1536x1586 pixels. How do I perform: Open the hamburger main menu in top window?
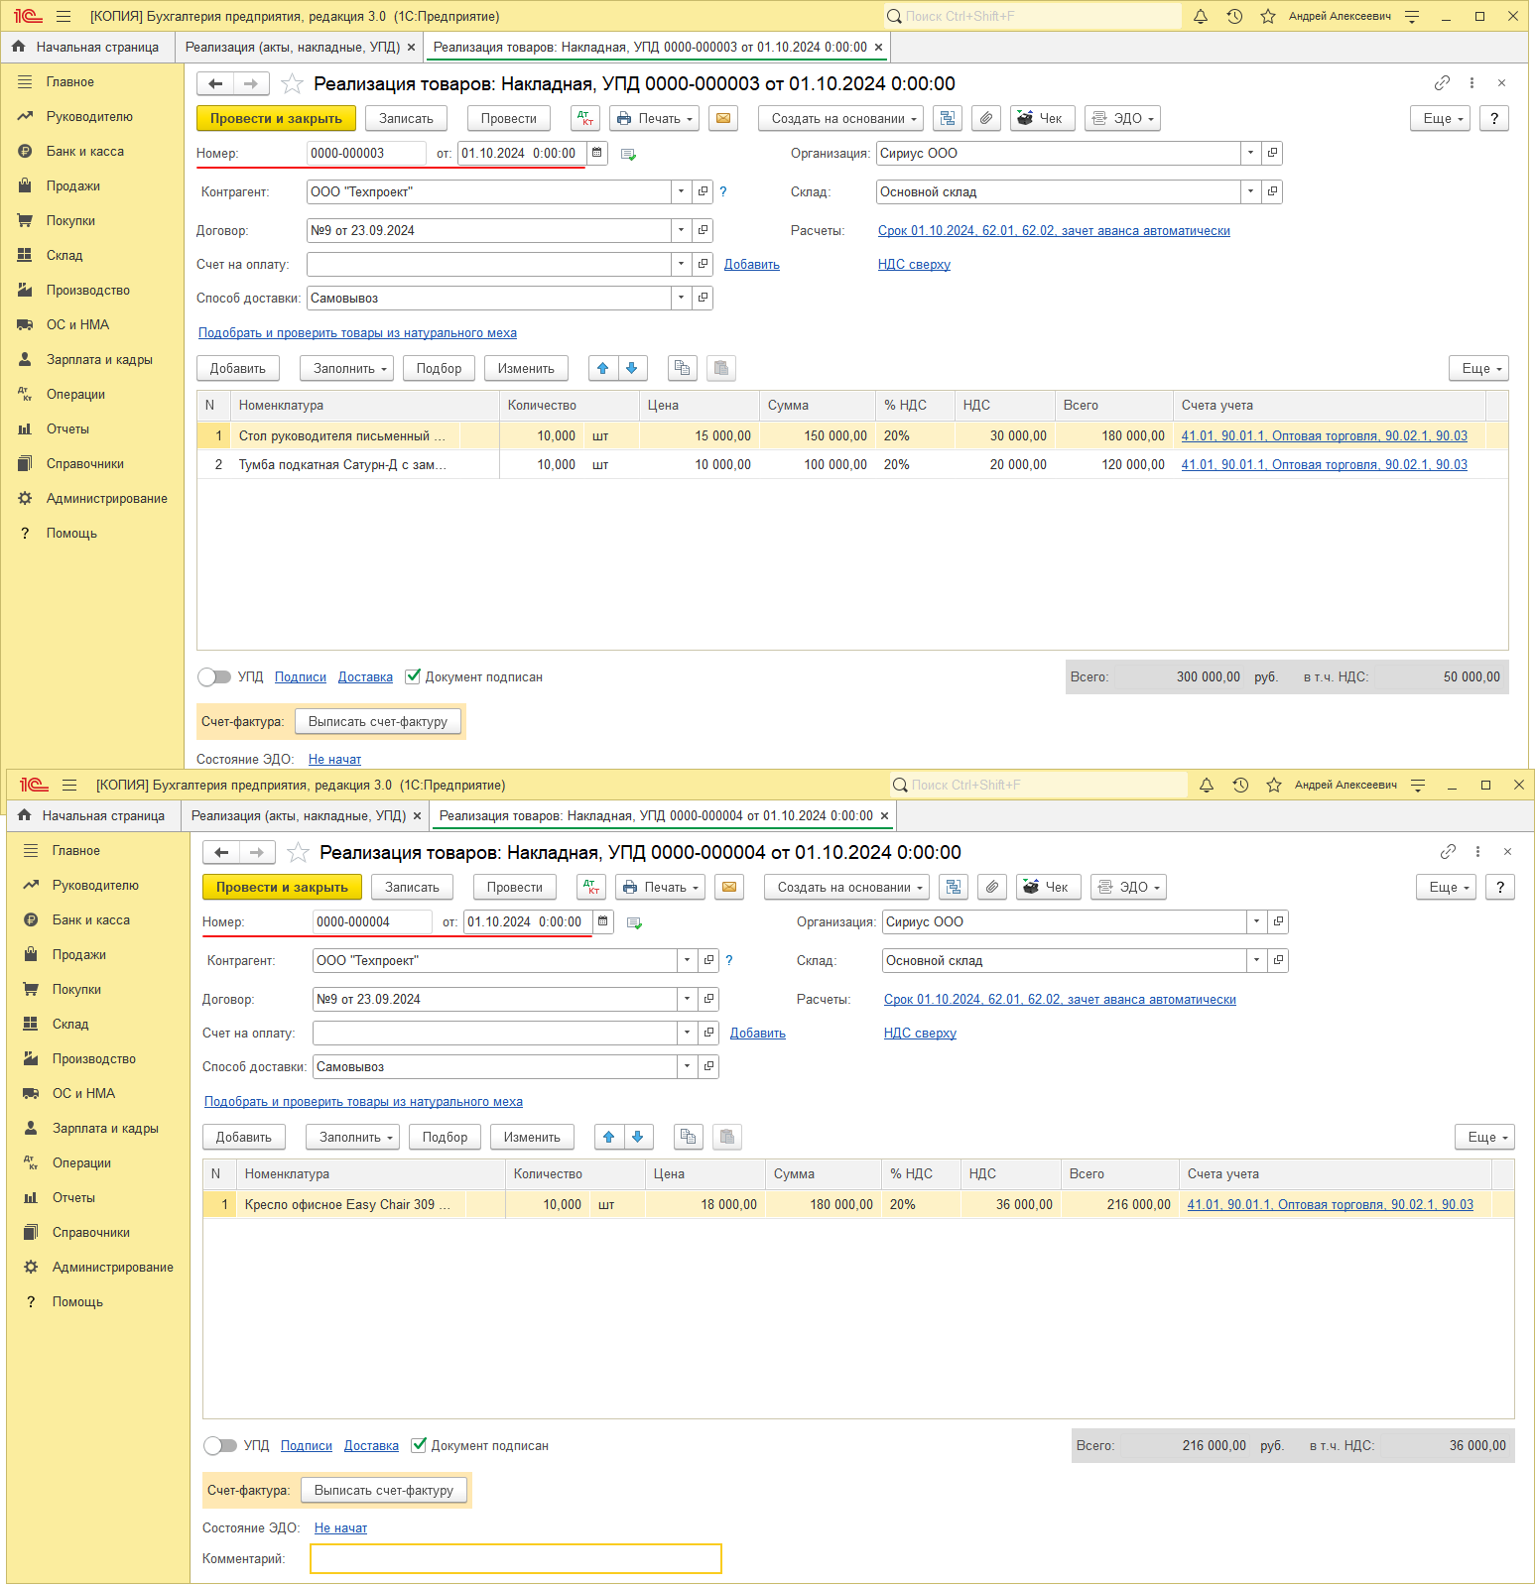point(64,16)
